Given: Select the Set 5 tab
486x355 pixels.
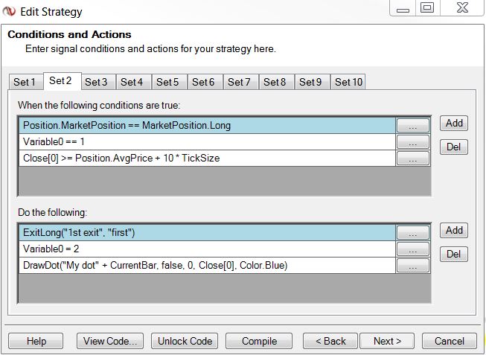Looking at the screenshot, I should pyautogui.click(x=167, y=82).
